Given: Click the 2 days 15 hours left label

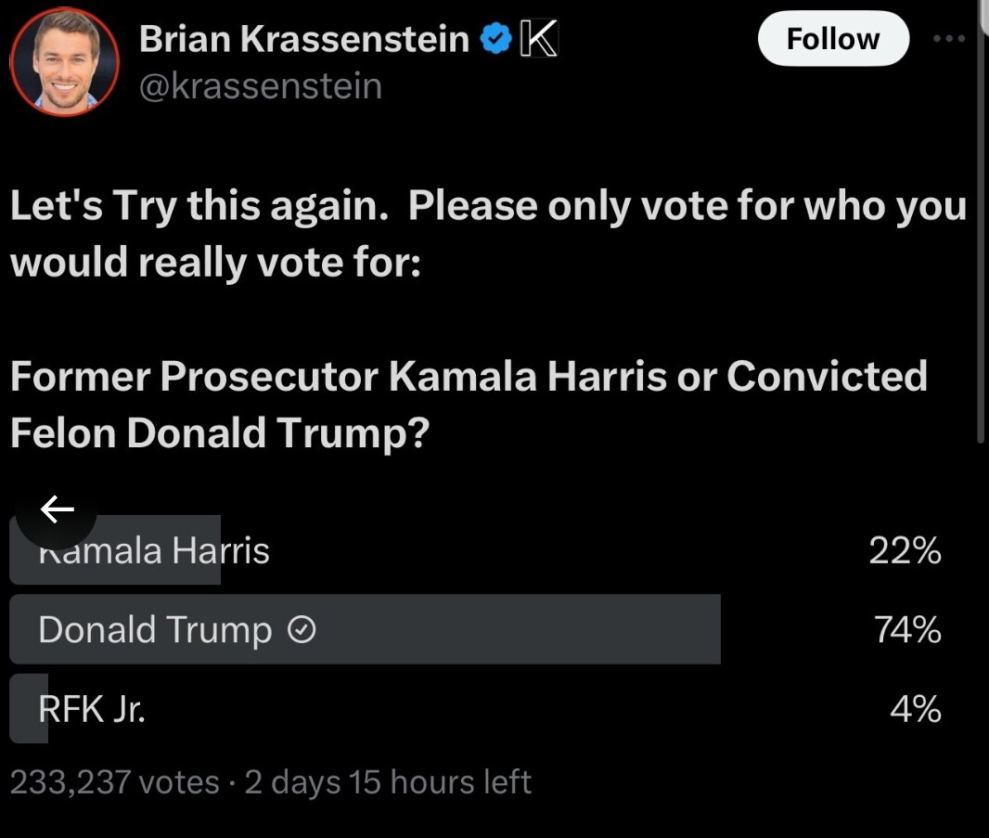Looking at the screenshot, I should coord(388,782).
